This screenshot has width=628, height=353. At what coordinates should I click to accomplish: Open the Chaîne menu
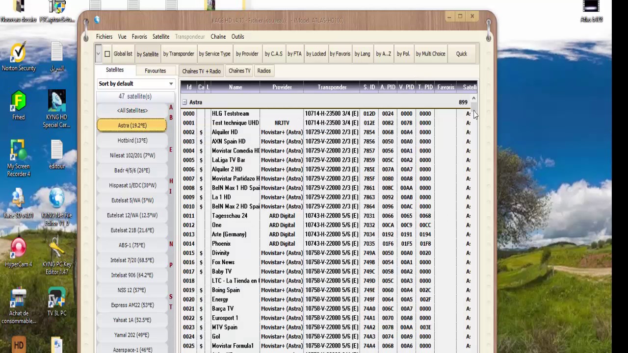tap(218, 37)
